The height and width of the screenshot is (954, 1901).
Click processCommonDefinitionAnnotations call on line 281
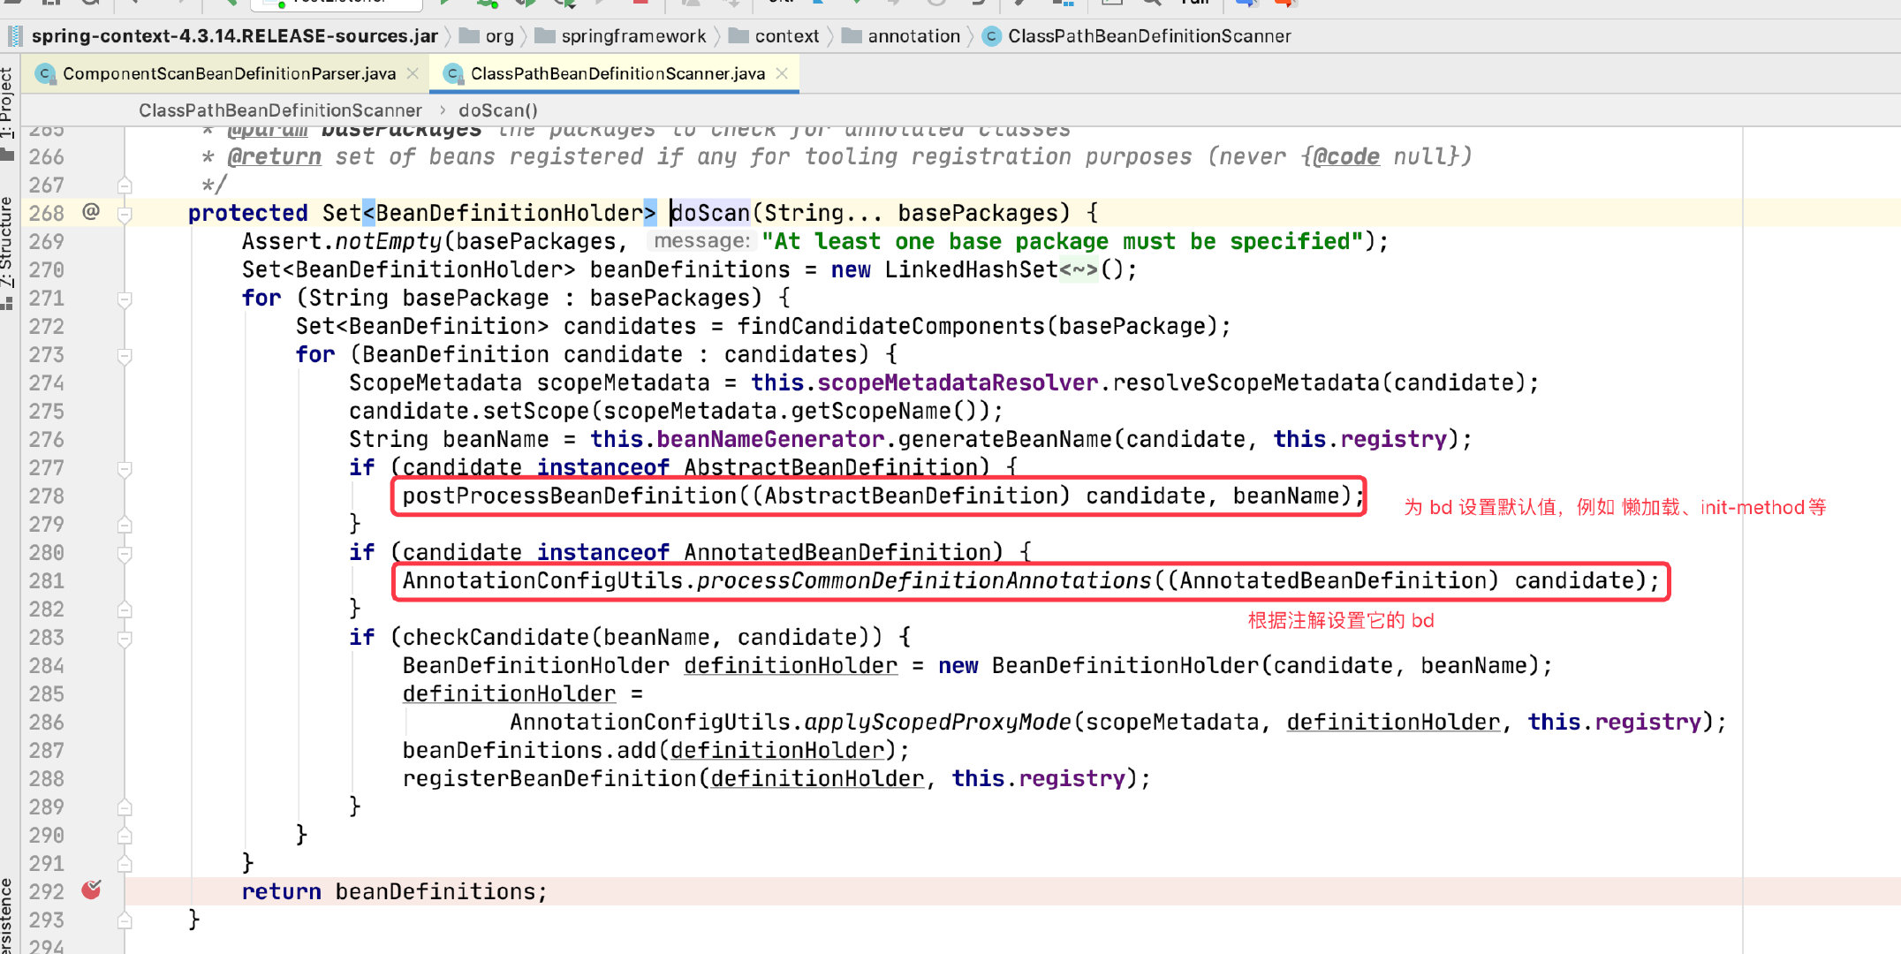[924, 580]
